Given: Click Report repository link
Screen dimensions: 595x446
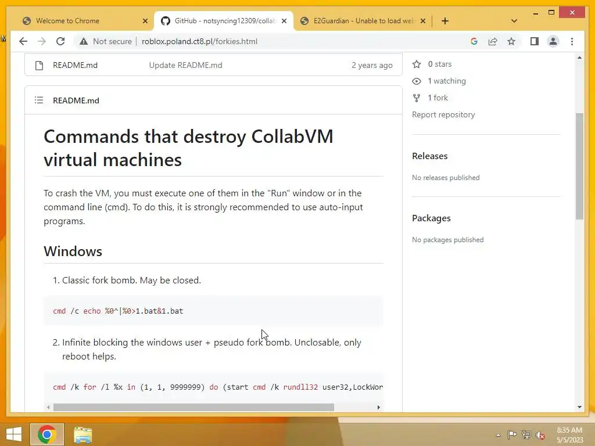Looking at the screenshot, I should 443,114.
